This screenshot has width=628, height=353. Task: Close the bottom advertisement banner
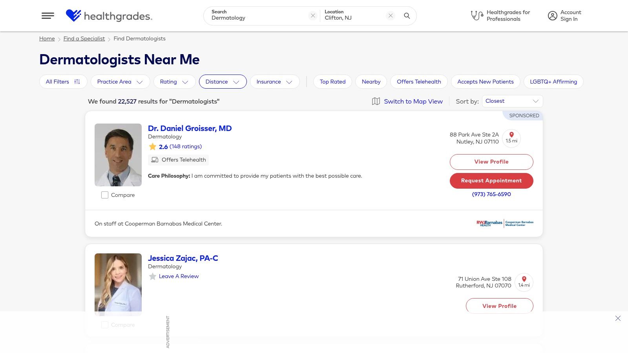[618, 318]
